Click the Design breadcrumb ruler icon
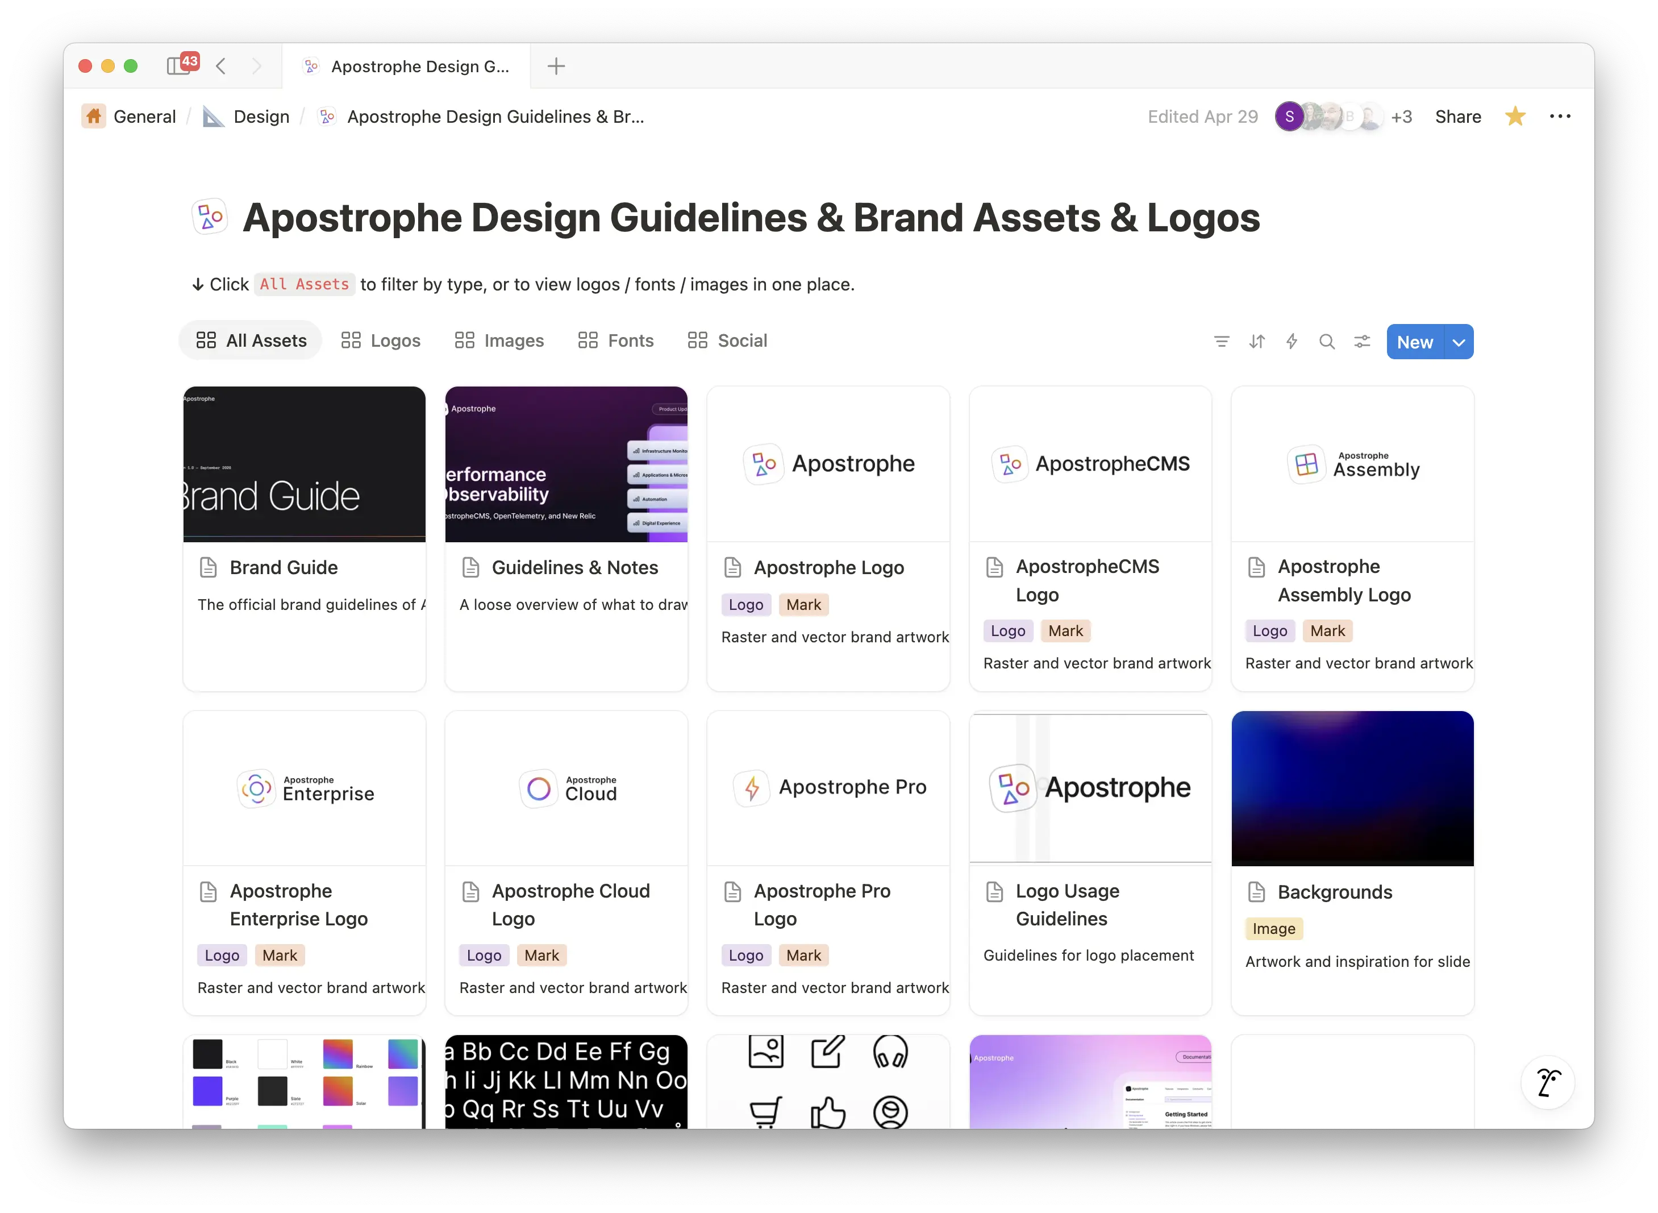 [213, 116]
